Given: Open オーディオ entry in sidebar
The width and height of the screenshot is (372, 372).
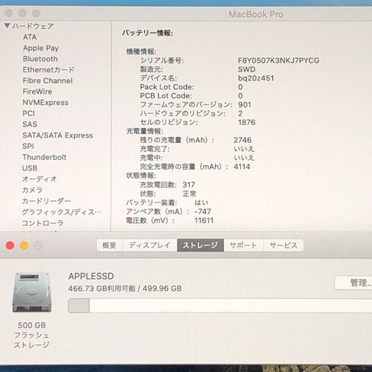Looking at the screenshot, I should [x=39, y=179].
